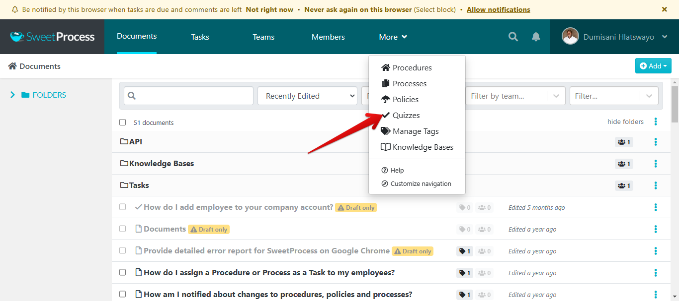Click tag badge on 'How am I notified' row
Screen dimensions: 679x301
point(465,295)
